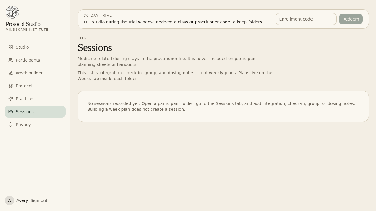376x211 pixels.
Task: Click the Studio grid icon
Action: 11,47
